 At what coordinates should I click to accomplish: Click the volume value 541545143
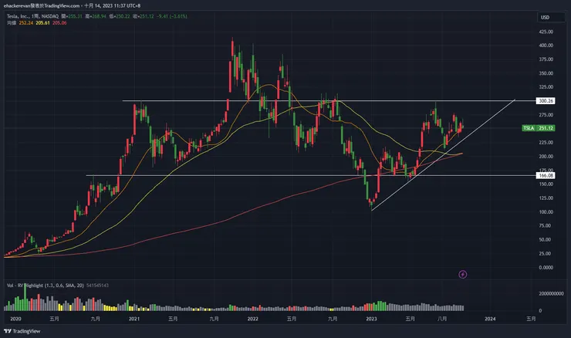[x=97, y=286]
